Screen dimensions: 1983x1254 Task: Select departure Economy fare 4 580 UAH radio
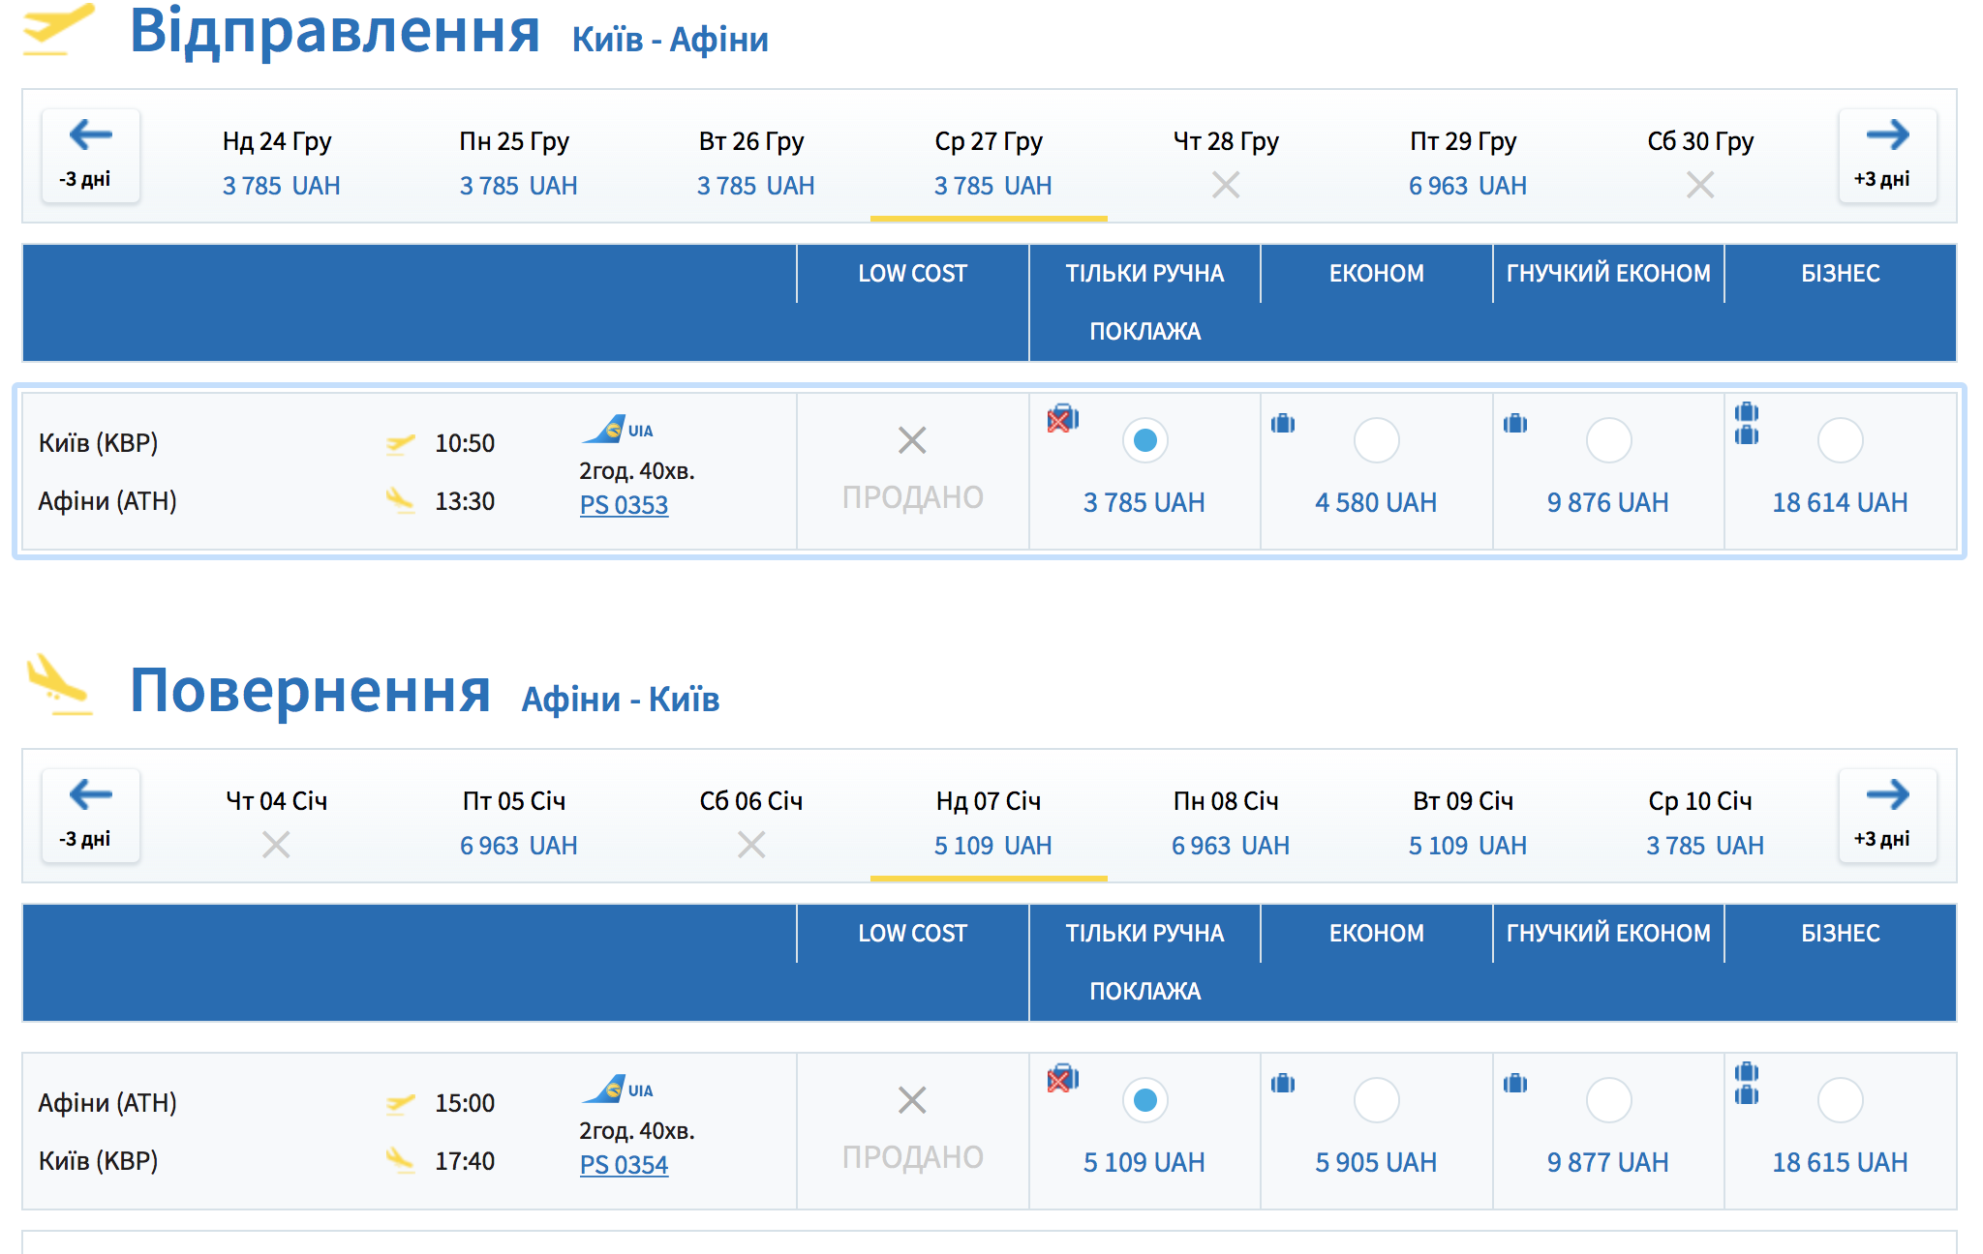pos(1376,440)
